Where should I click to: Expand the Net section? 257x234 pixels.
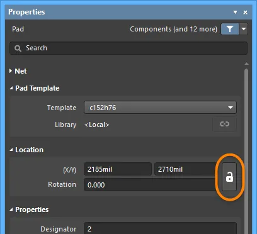(11, 71)
